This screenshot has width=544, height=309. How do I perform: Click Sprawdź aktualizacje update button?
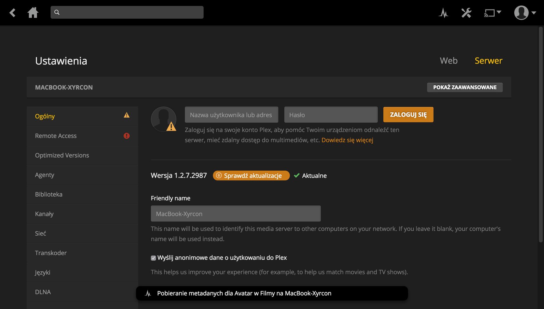[251, 175]
